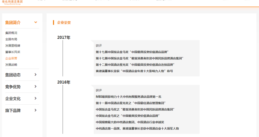The height and width of the screenshot is (137, 259).
Task: Click 中国规模最大的中档酒店集团 line
Action: 130,122
